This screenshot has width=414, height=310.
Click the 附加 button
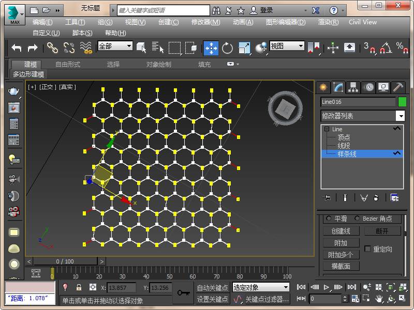tap(341, 243)
